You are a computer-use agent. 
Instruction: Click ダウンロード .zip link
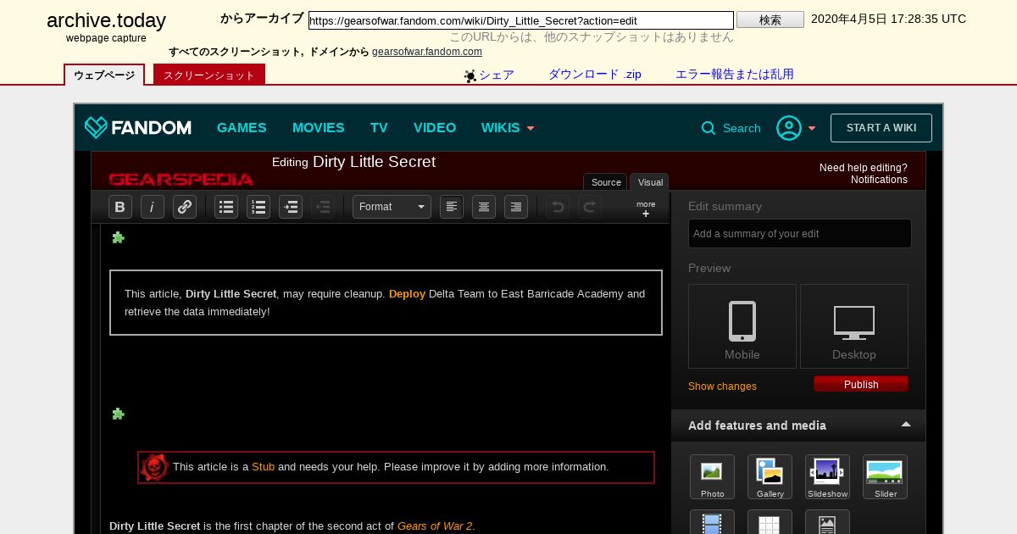tap(595, 75)
